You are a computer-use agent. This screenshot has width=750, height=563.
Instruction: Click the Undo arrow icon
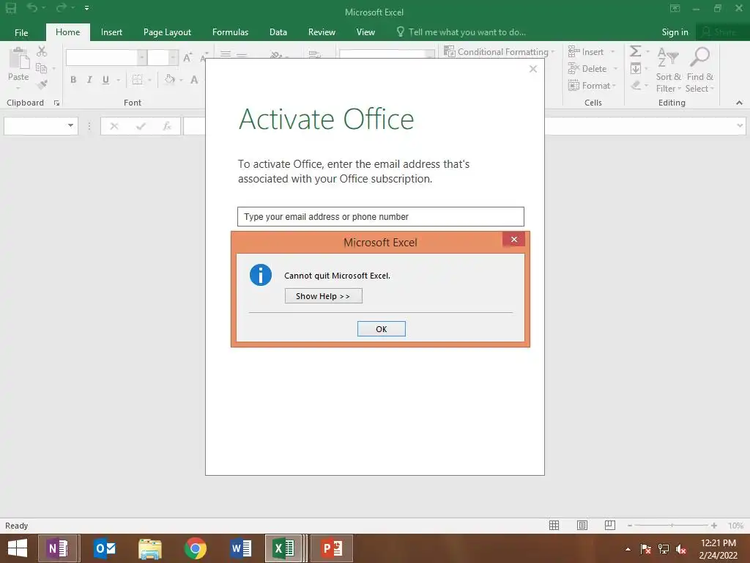pos(32,7)
